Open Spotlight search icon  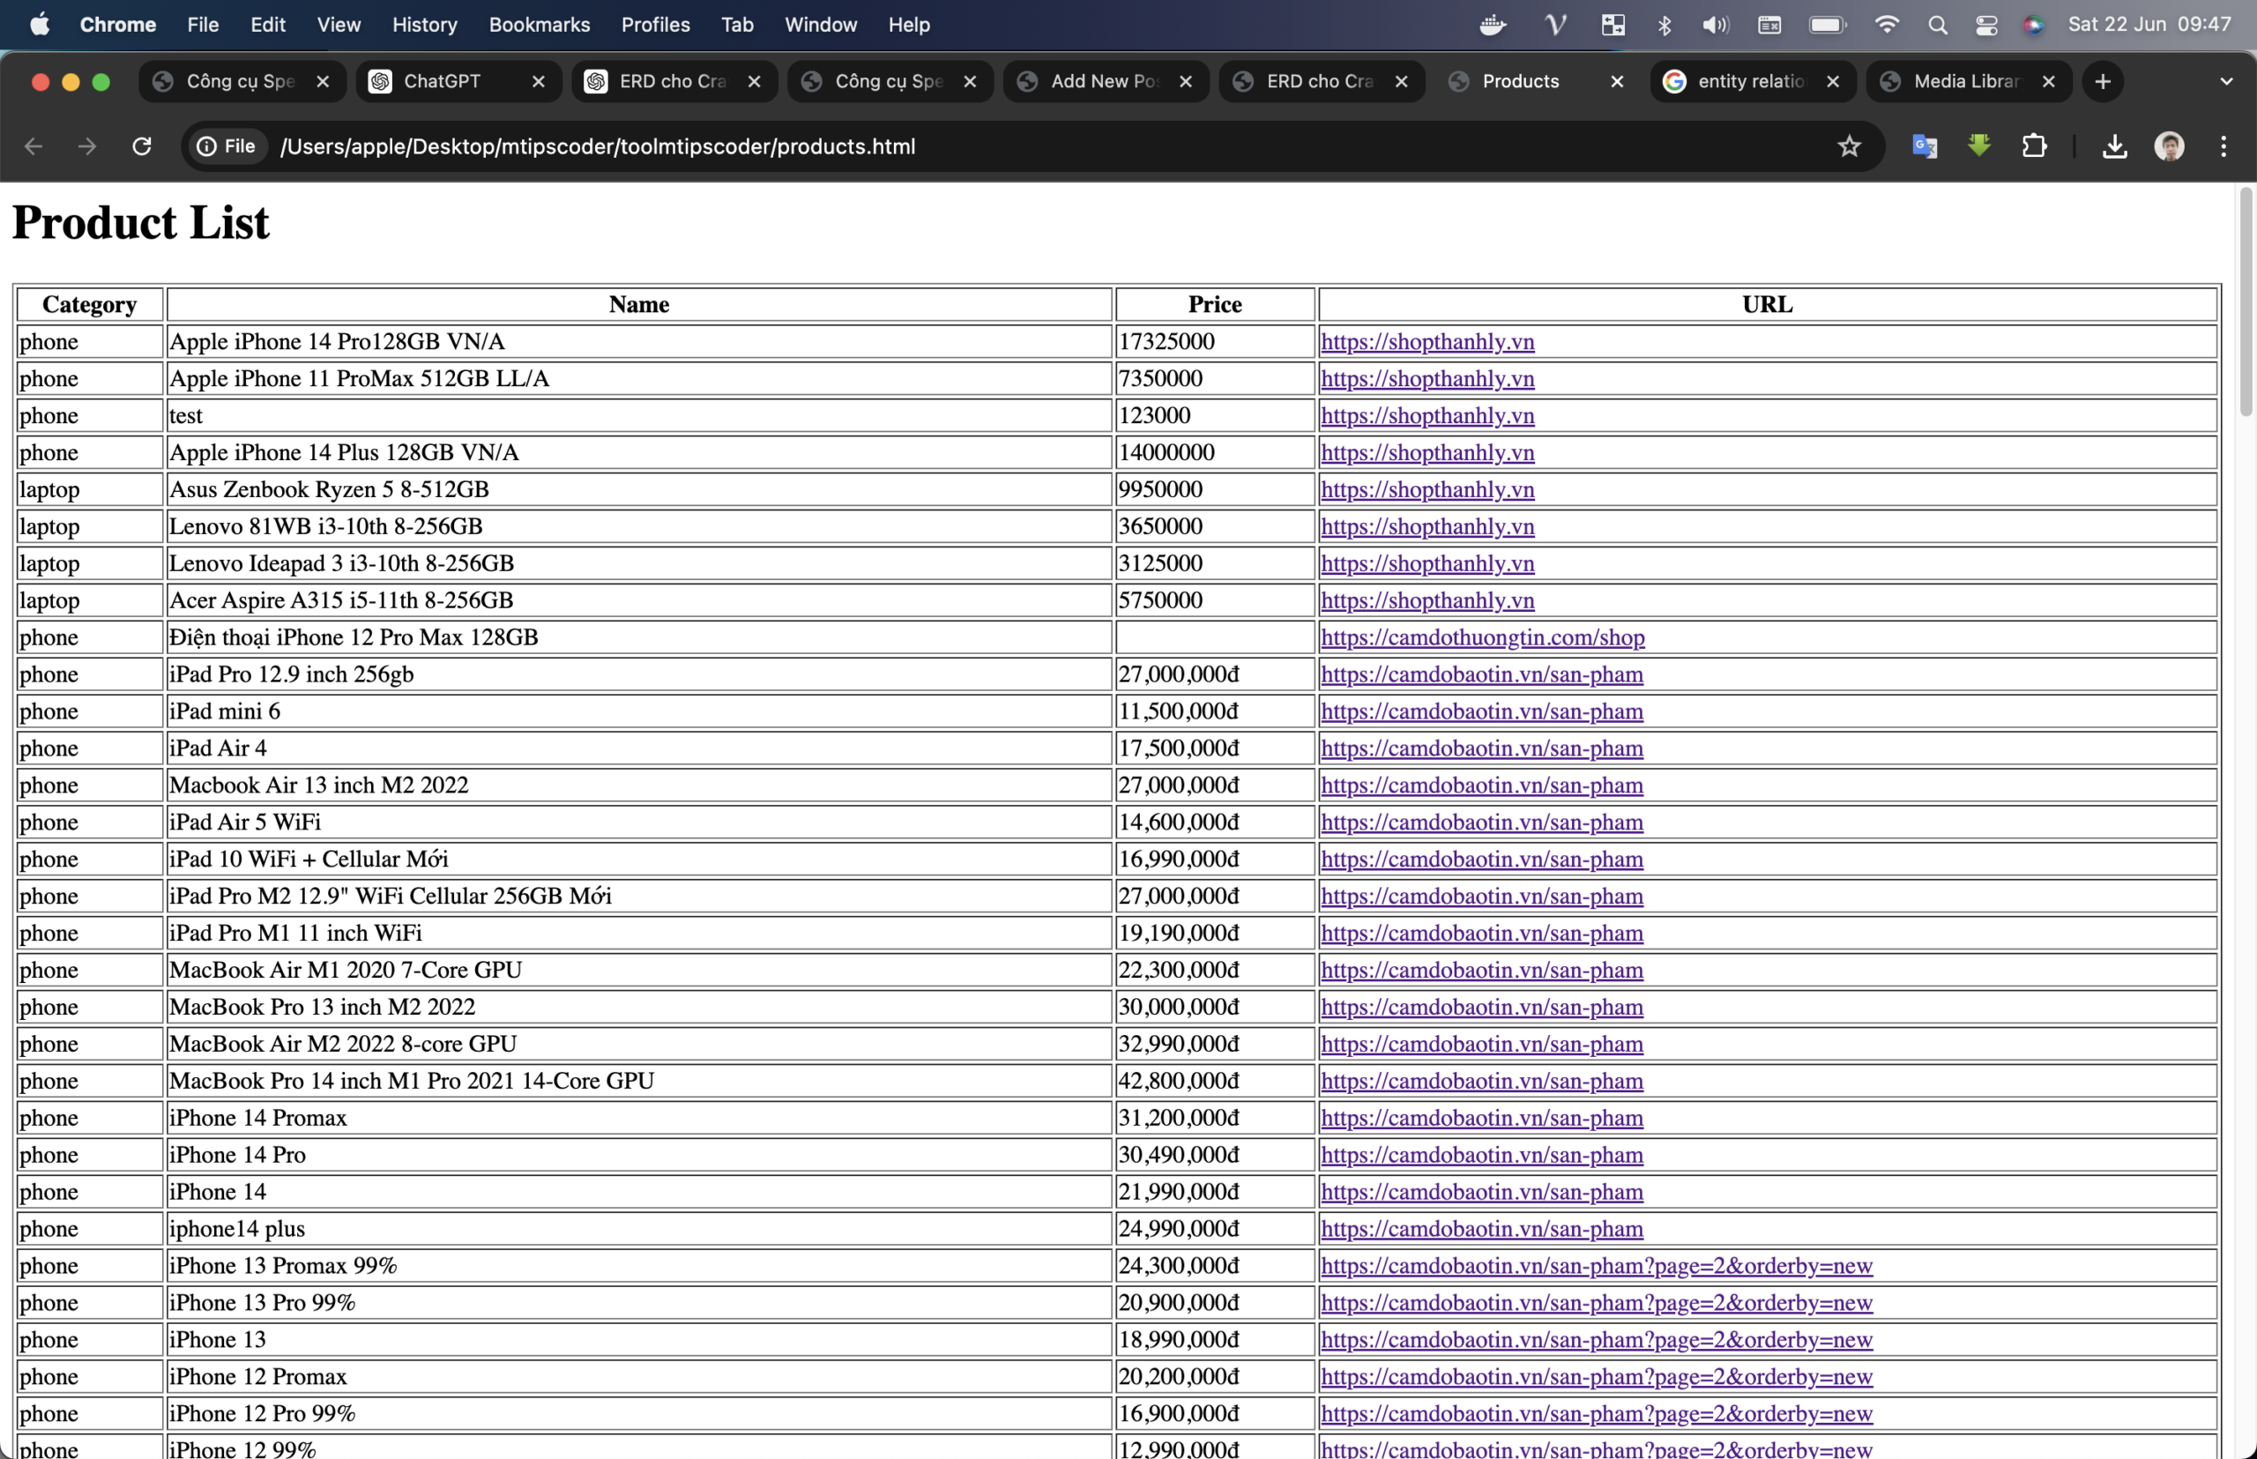(x=1937, y=25)
